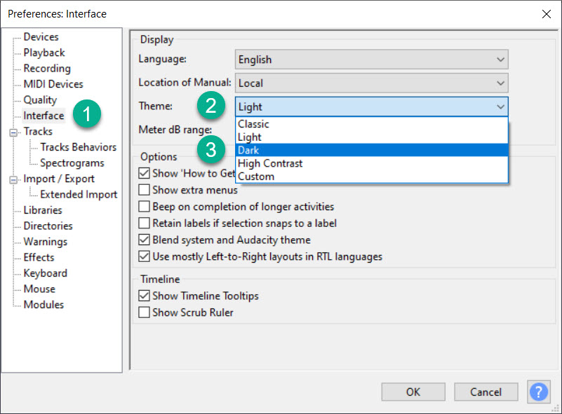This screenshot has width=562, height=414.
Task: Open Extended Import preferences page
Action: coord(79,194)
